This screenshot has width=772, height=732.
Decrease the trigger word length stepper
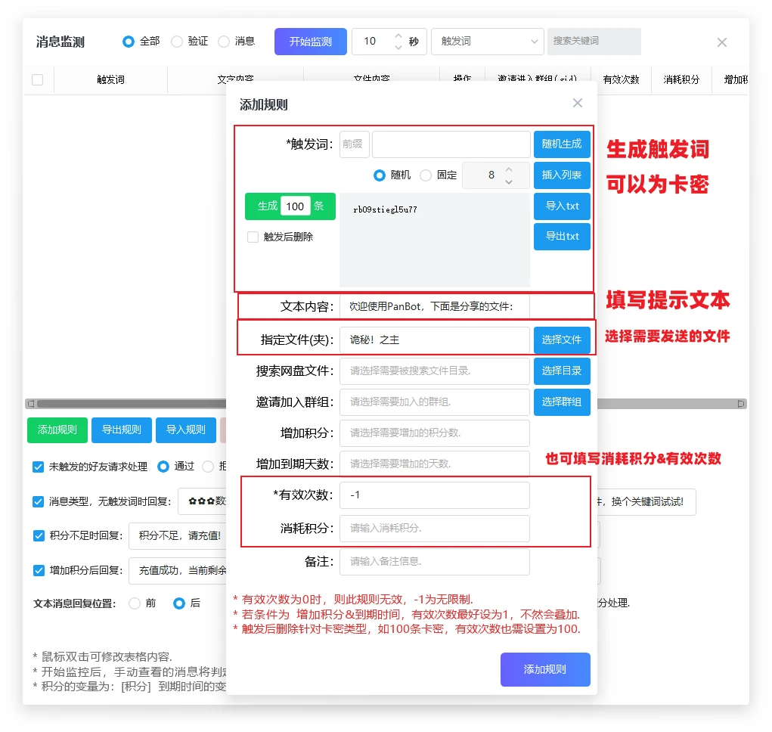pos(509,181)
